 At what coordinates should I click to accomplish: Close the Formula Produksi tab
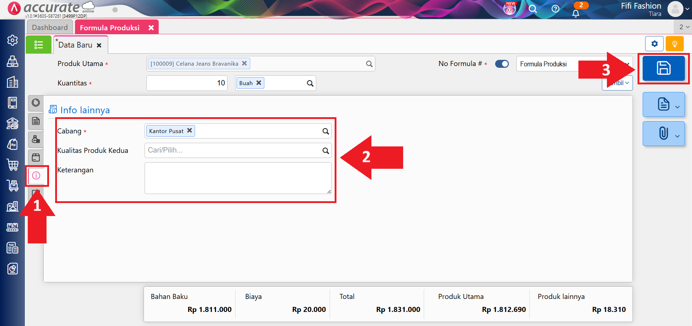point(151,28)
